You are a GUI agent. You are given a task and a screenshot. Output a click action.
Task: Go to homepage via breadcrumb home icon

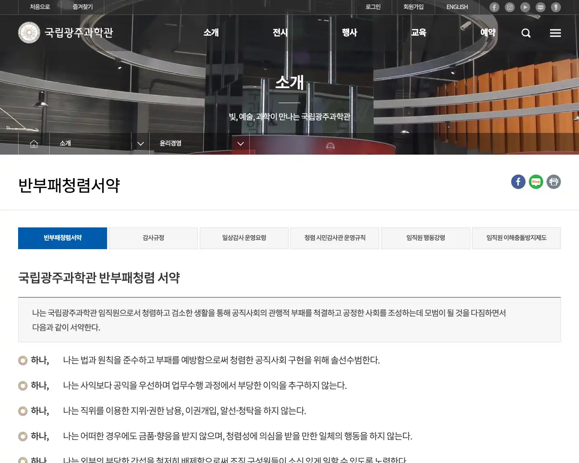click(33, 143)
